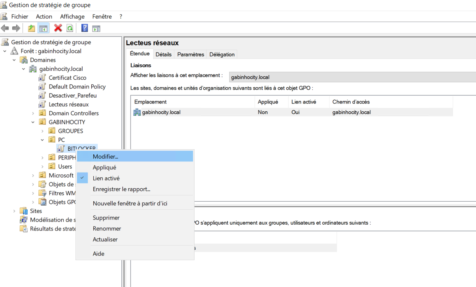Click the forward navigation arrow
This screenshot has width=476, height=287.
point(16,28)
